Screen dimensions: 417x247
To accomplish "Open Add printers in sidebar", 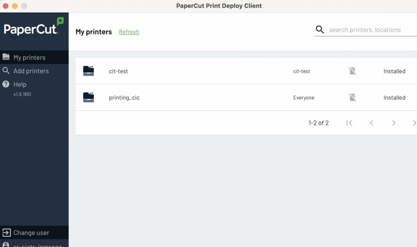I will tap(31, 71).
